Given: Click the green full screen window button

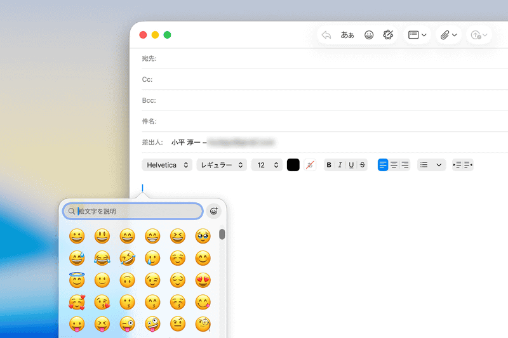Looking at the screenshot, I should pos(167,35).
